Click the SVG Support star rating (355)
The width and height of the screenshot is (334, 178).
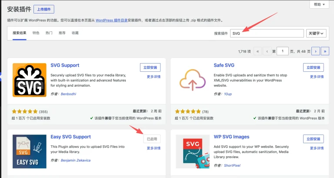[x=30, y=111]
